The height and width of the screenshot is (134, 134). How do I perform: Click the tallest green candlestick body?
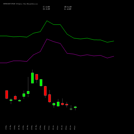pos(32,78)
